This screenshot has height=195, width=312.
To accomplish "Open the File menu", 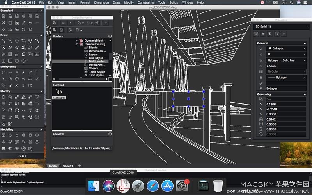I will [42, 2].
